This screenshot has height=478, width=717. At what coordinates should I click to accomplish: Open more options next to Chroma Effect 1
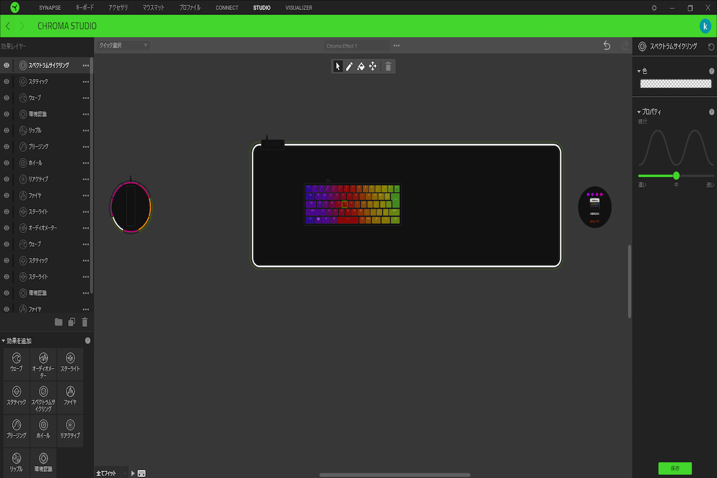point(397,45)
